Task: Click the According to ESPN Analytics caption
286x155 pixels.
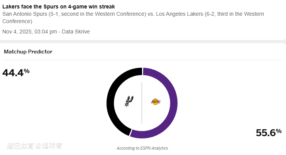Action: coord(142,148)
